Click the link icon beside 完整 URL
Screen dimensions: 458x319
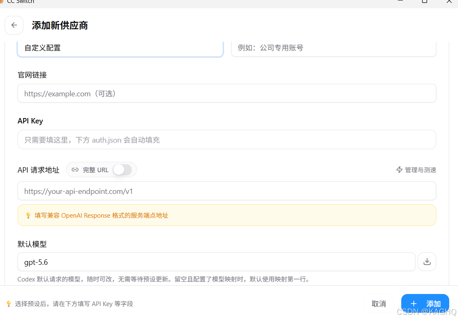[75, 170]
